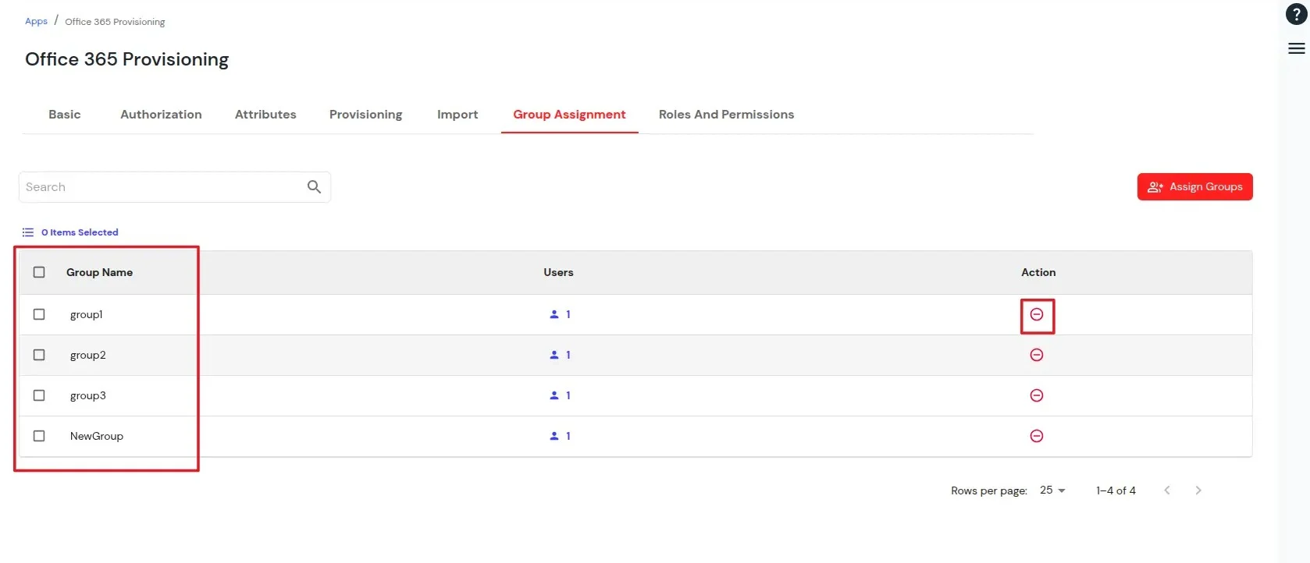The width and height of the screenshot is (1310, 563).
Task: Remove group1 using its minus icon
Action: click(x=1037, y=314)
